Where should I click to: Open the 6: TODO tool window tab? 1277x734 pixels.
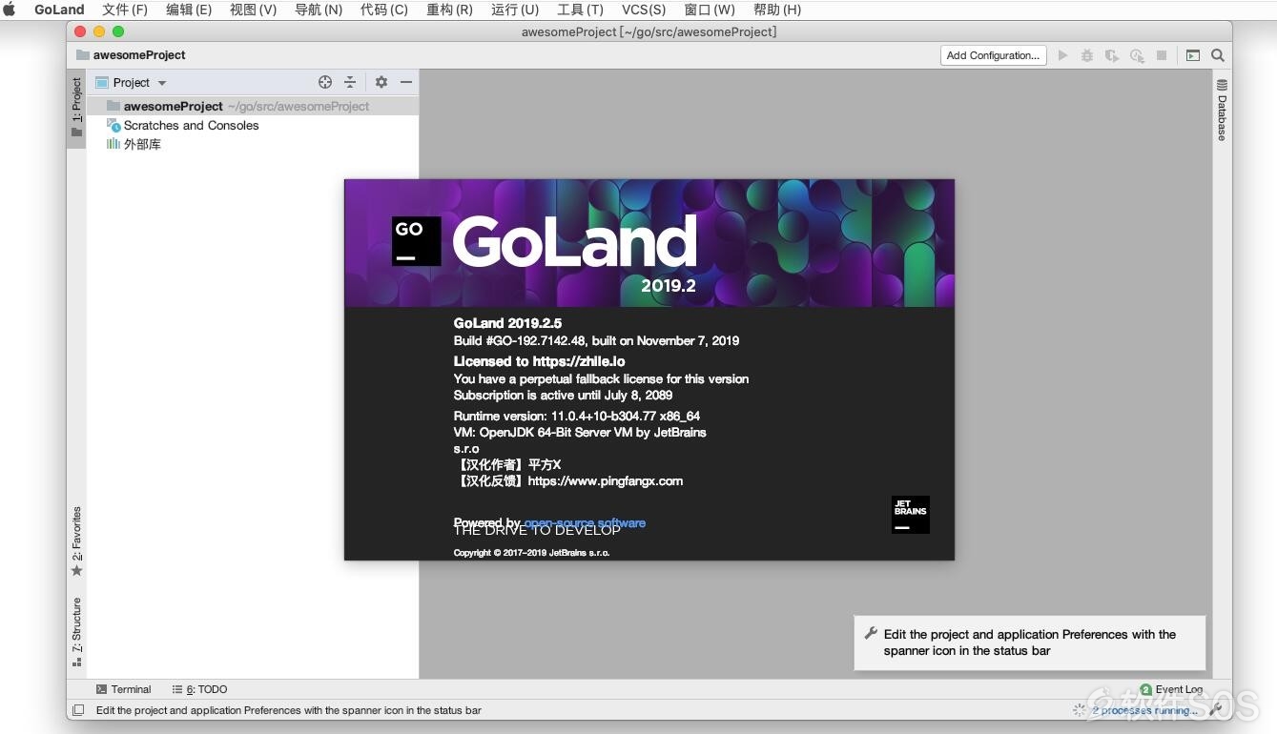click(199, 689)
